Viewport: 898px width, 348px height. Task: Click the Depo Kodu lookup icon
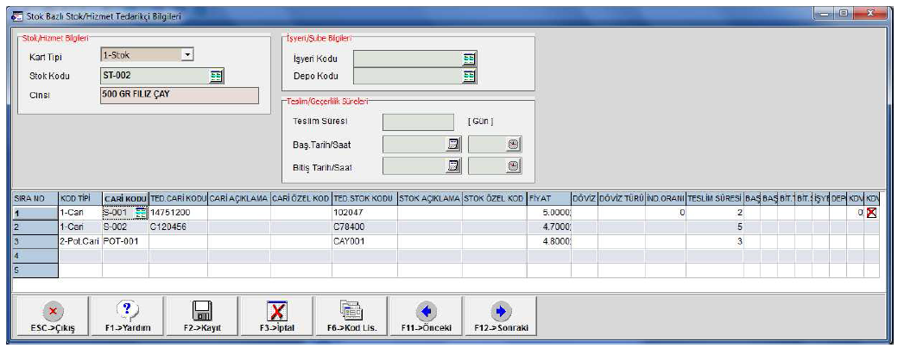469,76
